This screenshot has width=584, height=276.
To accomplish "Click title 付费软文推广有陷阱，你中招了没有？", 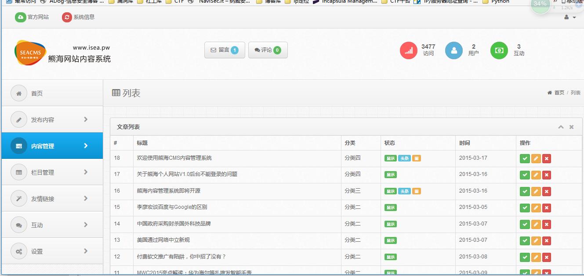I will pyautogui.click(x=181, y=257).
